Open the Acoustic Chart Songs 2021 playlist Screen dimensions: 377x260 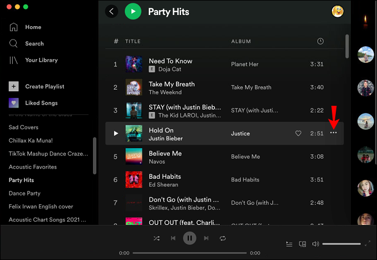[x=47, y=219]
